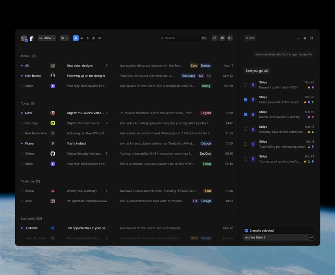The width and height of the screenshot is (335, 275).
Task: Open the Inbox folder dropdown
Action: [x=47, y=38]
